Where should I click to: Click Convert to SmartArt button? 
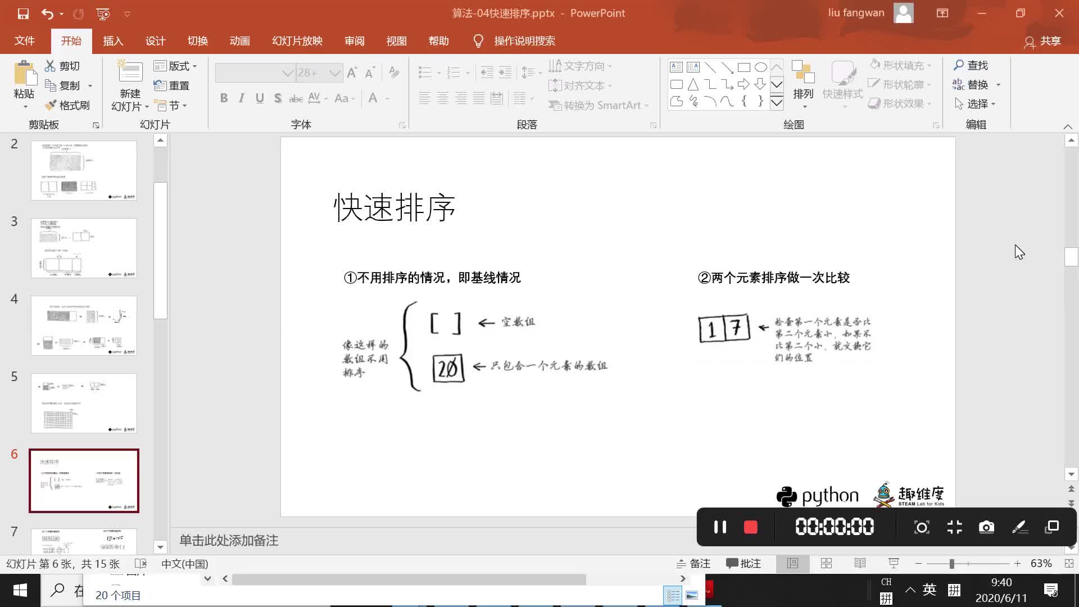(599, 105)
